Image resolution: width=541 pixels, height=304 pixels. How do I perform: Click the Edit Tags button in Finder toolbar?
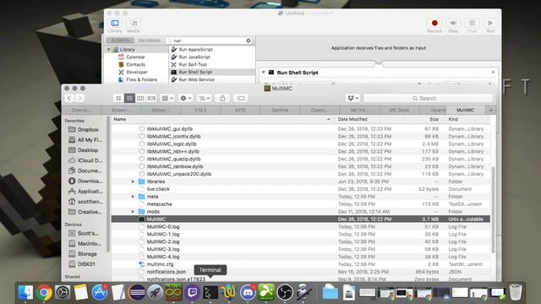(x=241, y=98)
